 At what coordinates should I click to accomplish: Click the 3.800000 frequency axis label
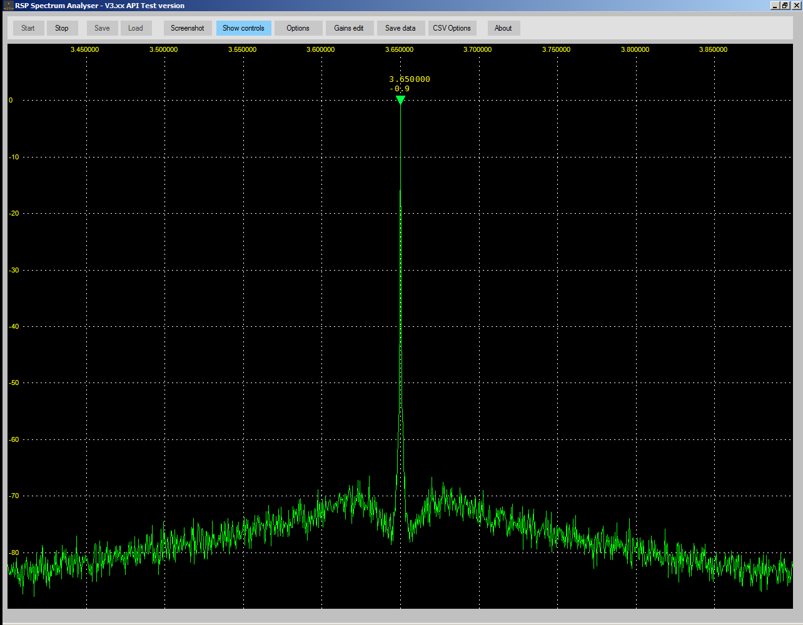click(635, 49)
